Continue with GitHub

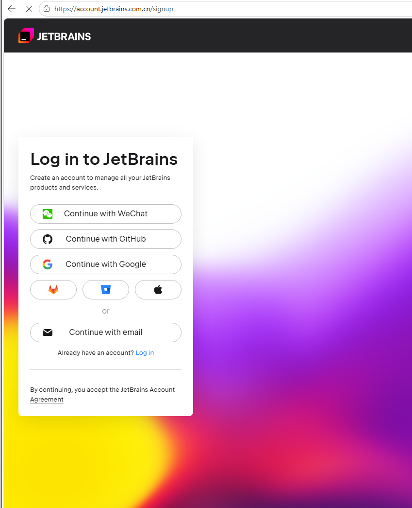(x=106, y=239)
